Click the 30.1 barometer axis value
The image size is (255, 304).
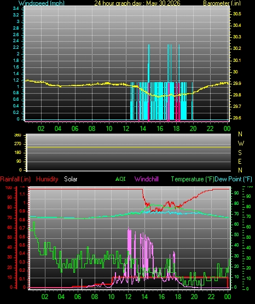(x=237, y=60)
